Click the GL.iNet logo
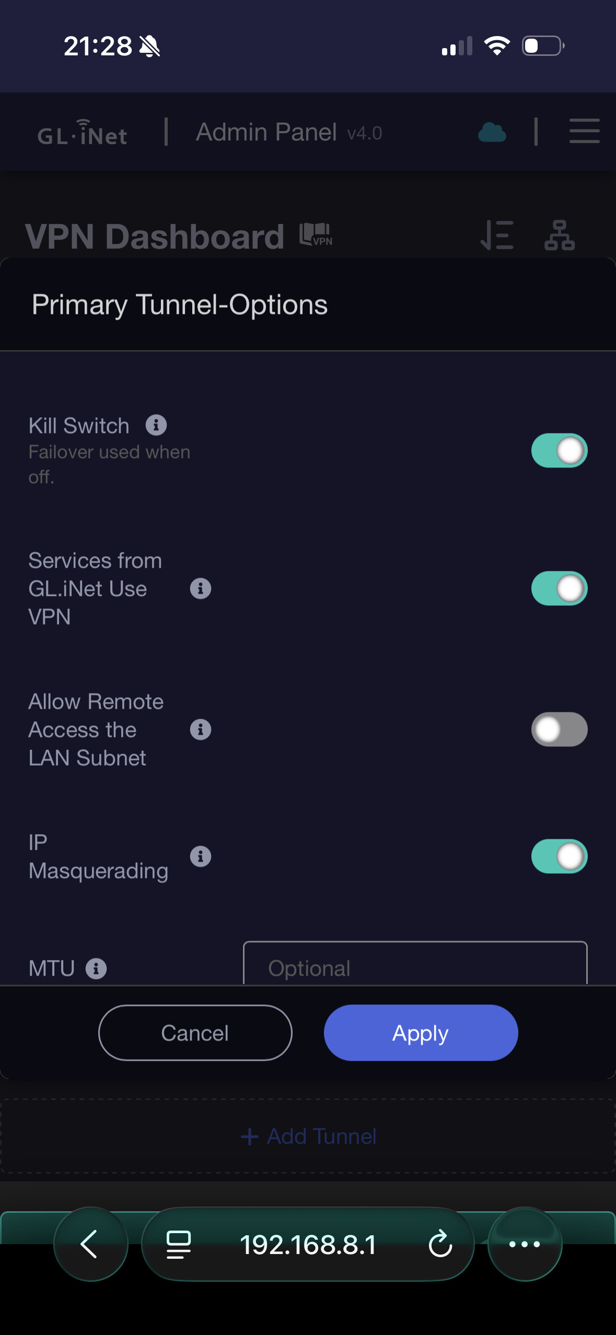This screenshot has height=1335, width=616. tap(83, 133)
